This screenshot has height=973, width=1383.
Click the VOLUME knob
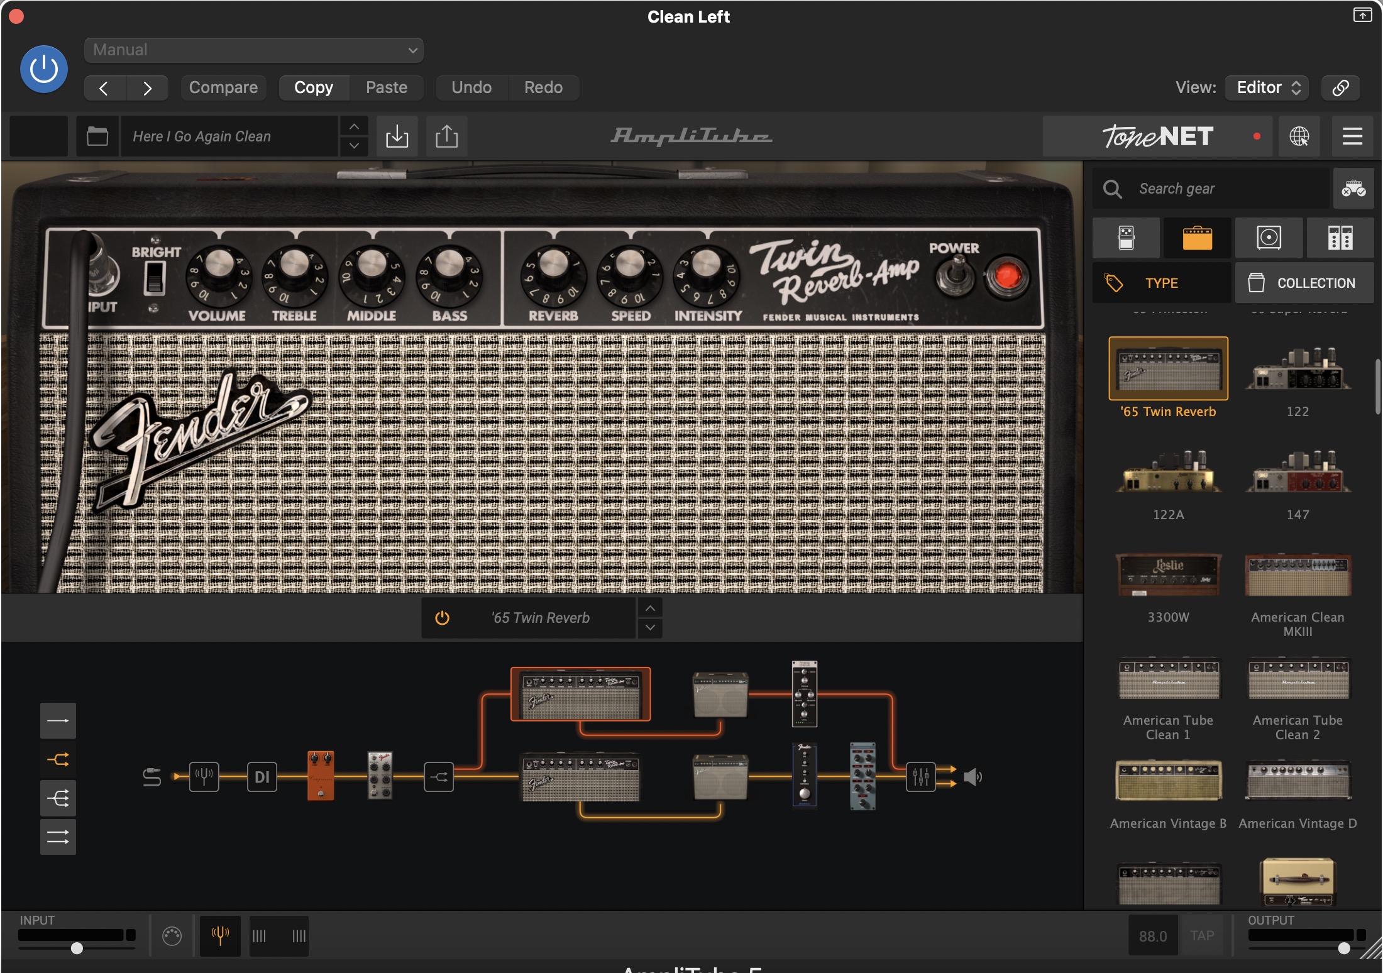click(x=218, y=277)
